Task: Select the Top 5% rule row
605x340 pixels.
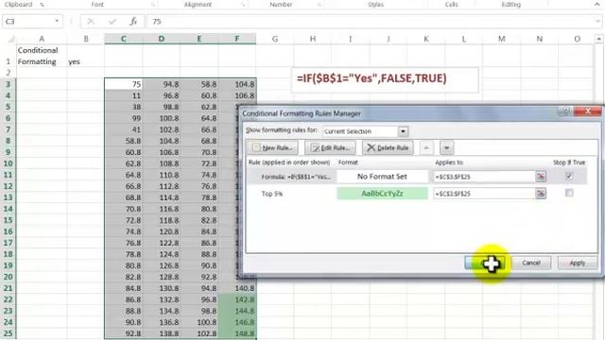Action: pos(417,194)
